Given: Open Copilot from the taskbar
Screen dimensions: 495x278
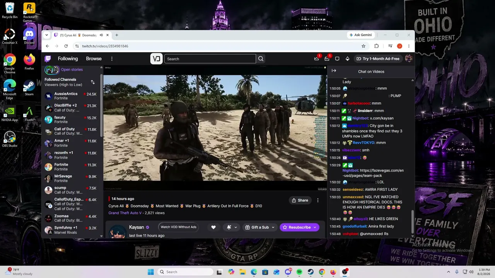Looking at the screenshot, I should [231, 272].
